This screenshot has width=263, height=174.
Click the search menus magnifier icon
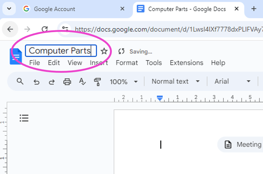(x=20, y=81)
